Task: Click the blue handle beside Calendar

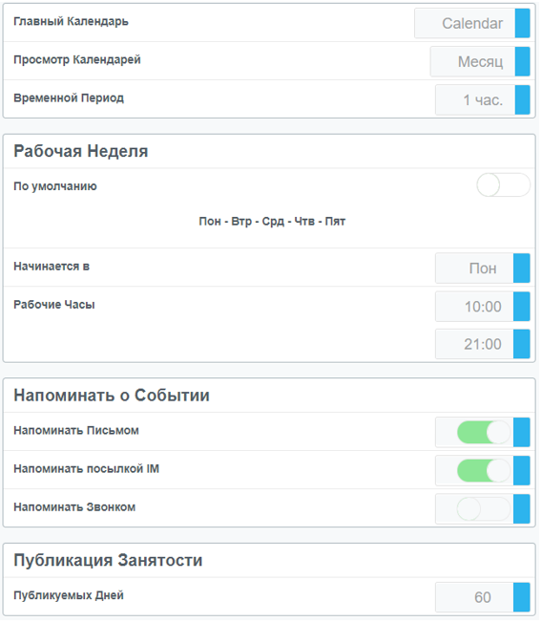Action: [522, 24]
